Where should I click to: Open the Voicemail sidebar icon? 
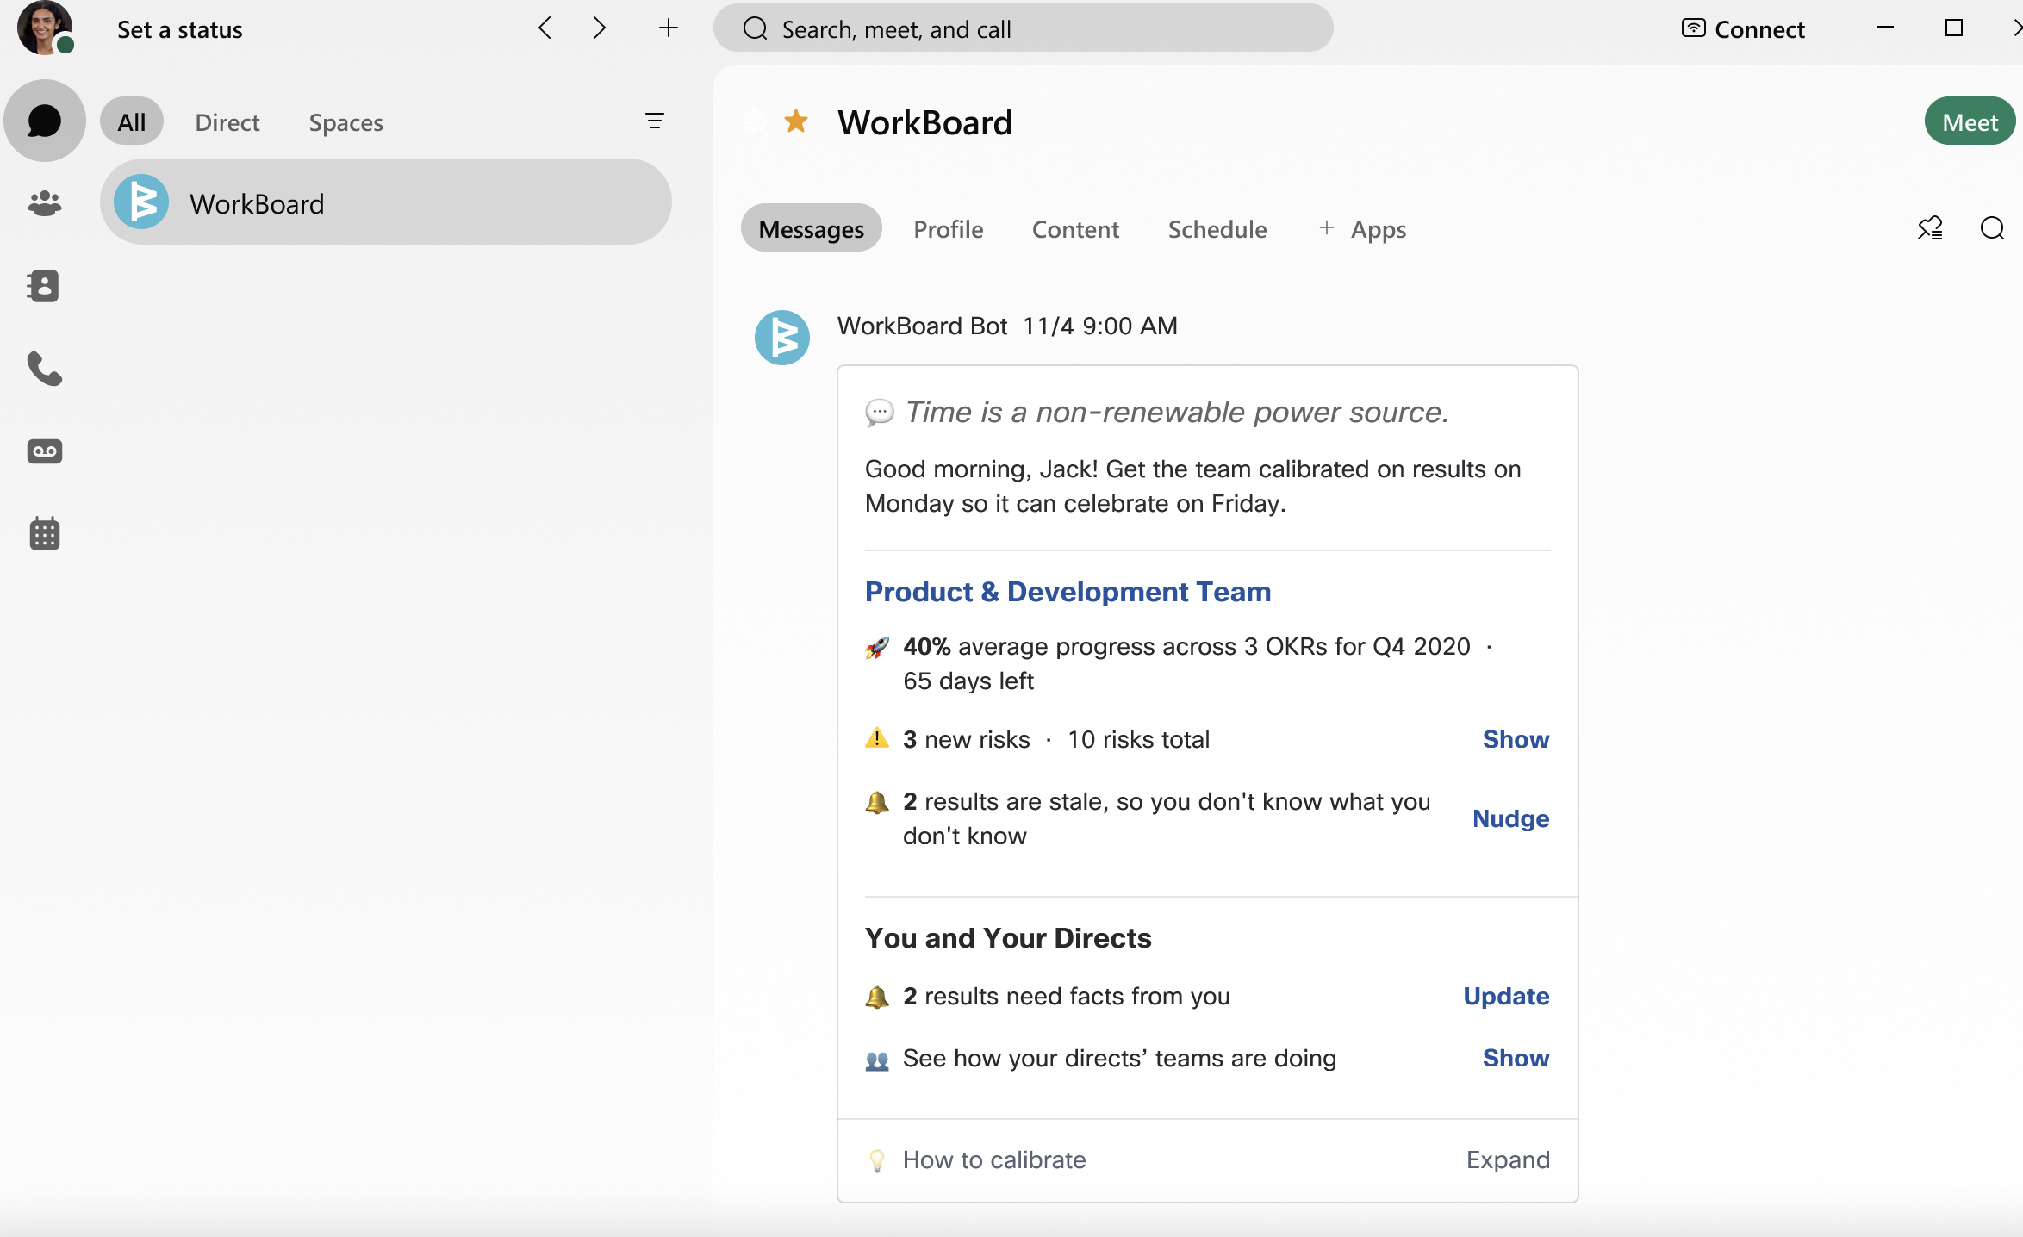point(45,451)
